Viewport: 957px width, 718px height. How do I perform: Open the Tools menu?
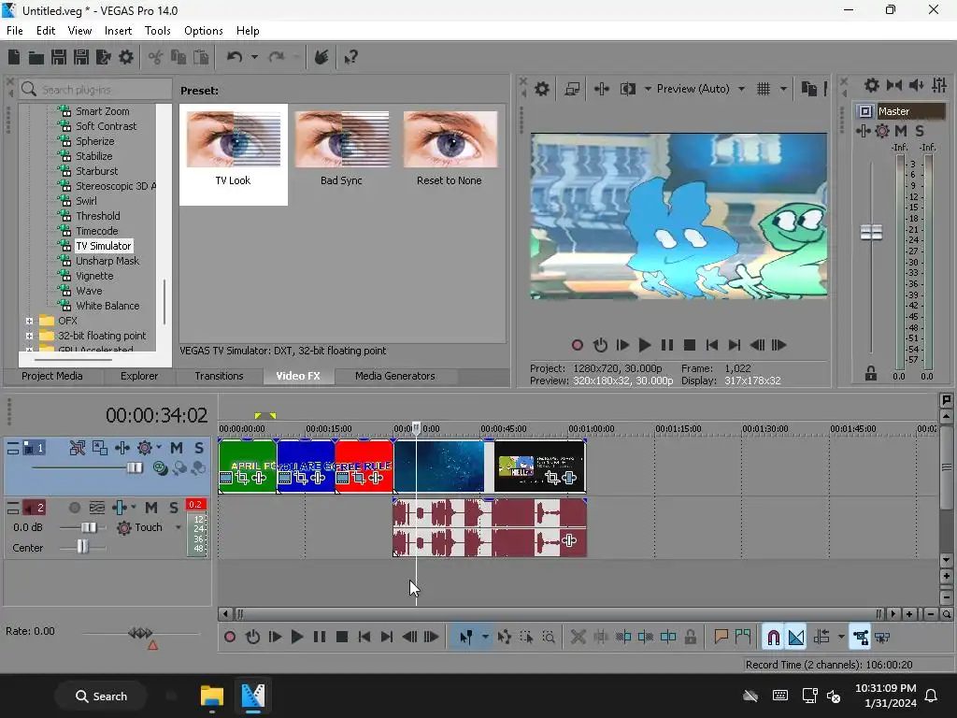(157, 31)
